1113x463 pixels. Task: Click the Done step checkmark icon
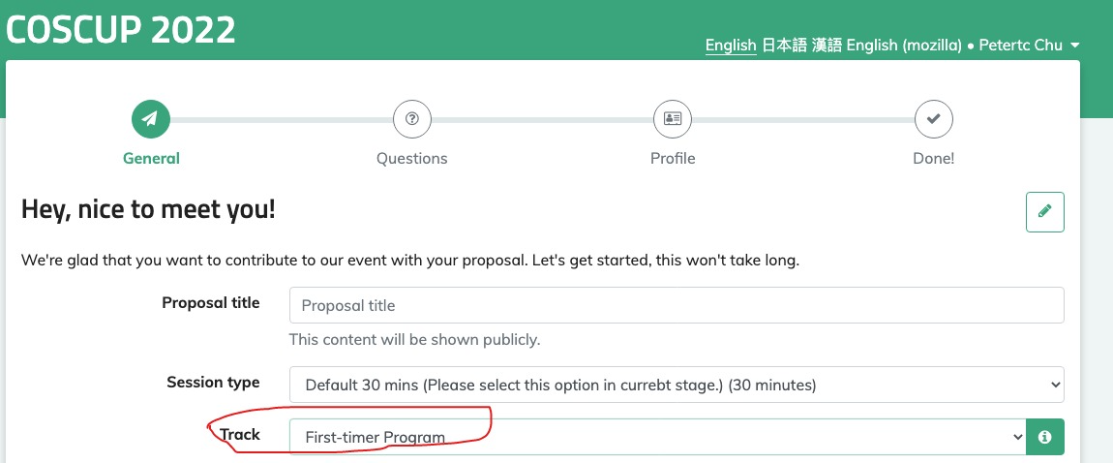coord(933,119)
